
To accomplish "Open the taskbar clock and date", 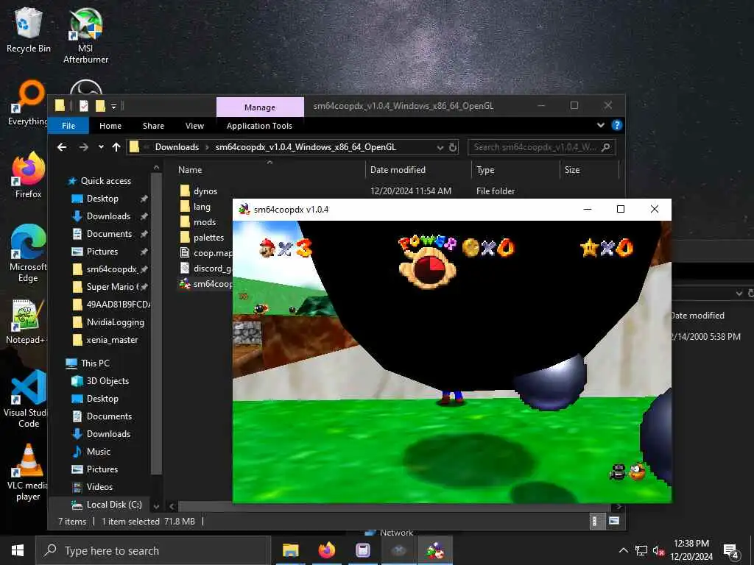I will coord(691,550).
